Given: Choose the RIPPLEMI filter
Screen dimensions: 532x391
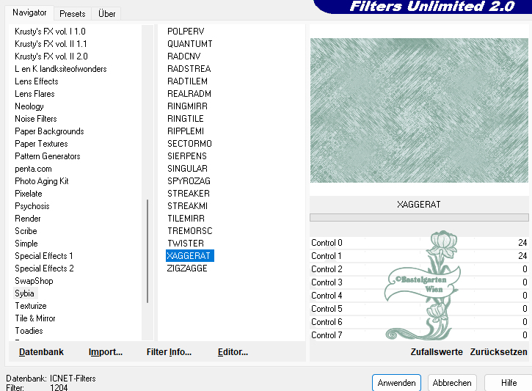Looking at the screenshot, I should click(186, 131).
